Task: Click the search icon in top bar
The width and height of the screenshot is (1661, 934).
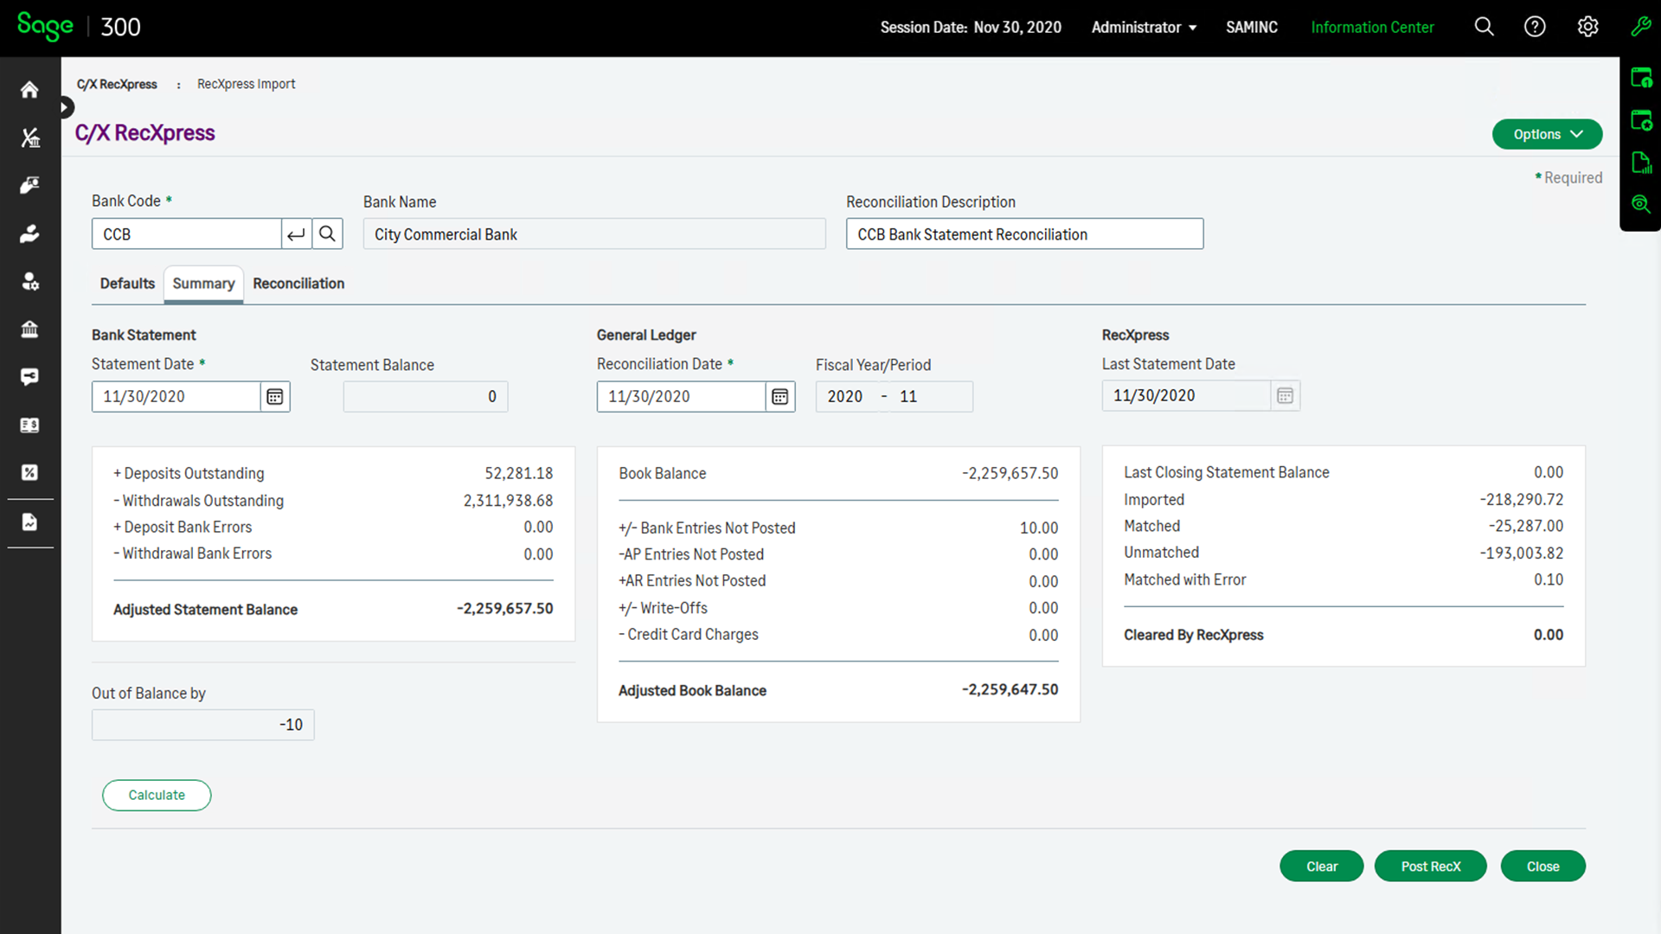Action: click(x=1484, y=27)
